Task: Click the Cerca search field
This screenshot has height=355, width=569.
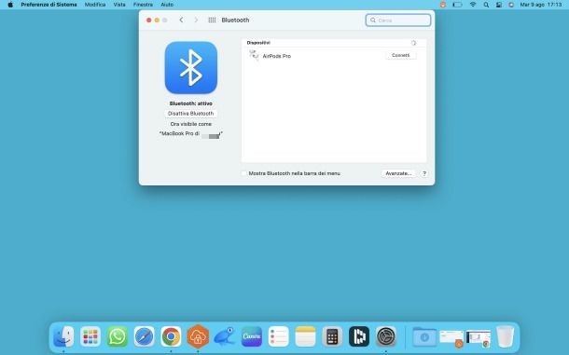Action: [x=398, y=20]
